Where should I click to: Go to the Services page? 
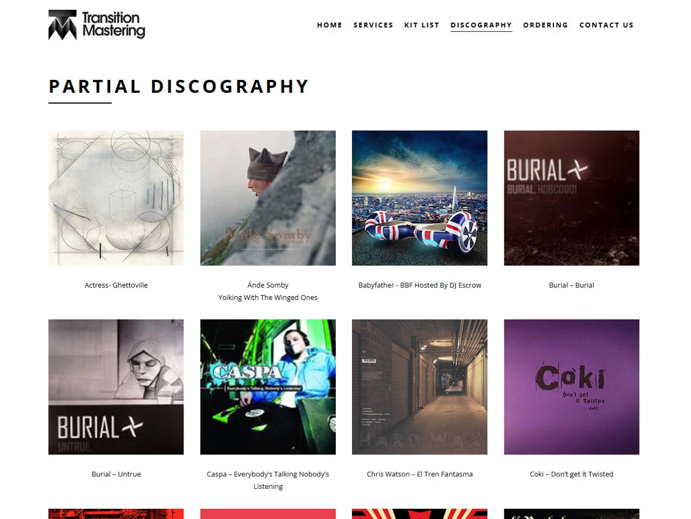pyautogui.click(x=373, y=25)
